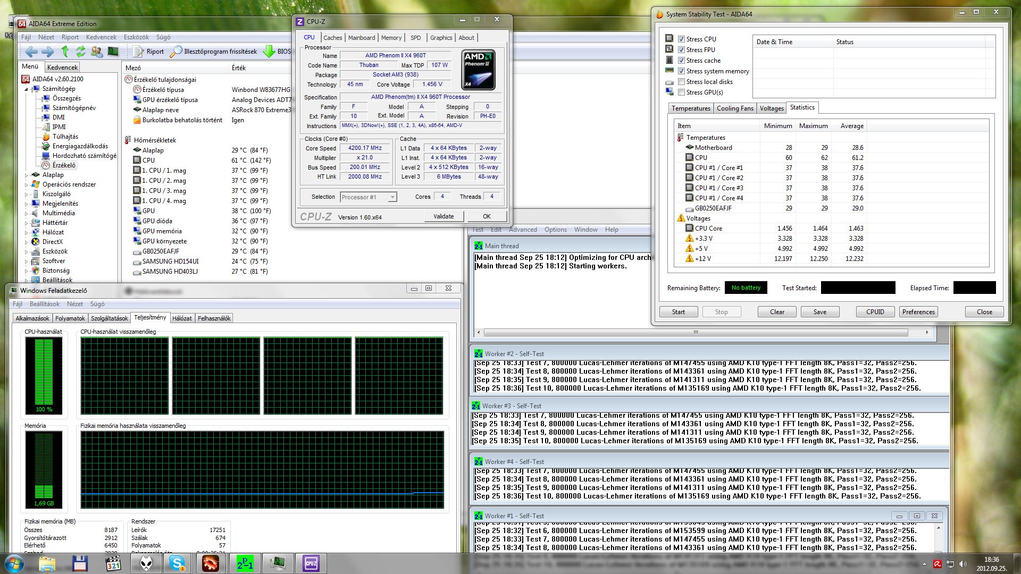Expand the Háttértár tree node
Viewport: 1021px width, 574px height.
pos(26,223)
